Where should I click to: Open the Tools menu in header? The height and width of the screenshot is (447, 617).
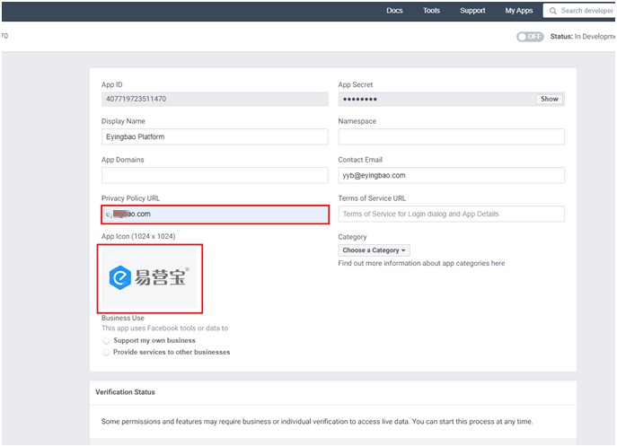pyautogui.click(x=431, y=11)
